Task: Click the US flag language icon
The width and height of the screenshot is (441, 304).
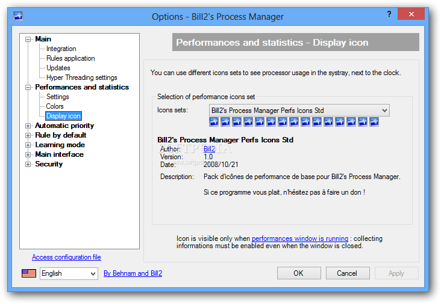Action: click(29, 273)
